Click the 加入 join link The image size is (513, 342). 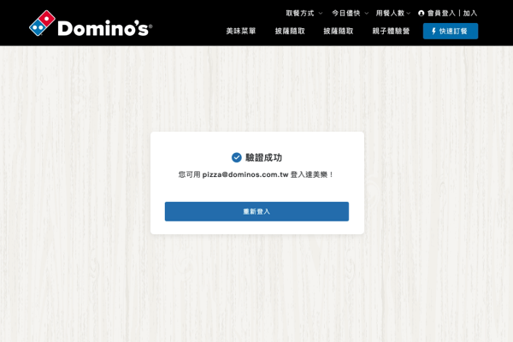tap(469, 13)
